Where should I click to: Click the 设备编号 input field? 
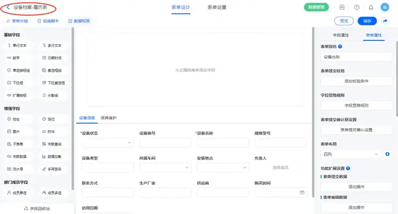pos(165,143)
